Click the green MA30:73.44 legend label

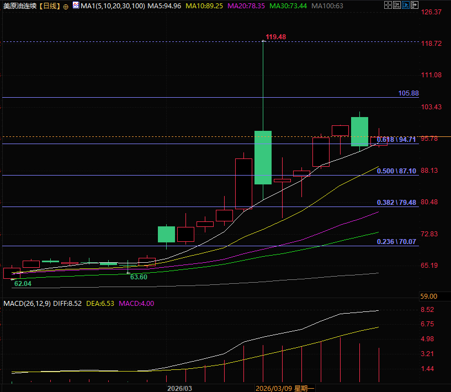pyautogui.click(x=288, y=6)
